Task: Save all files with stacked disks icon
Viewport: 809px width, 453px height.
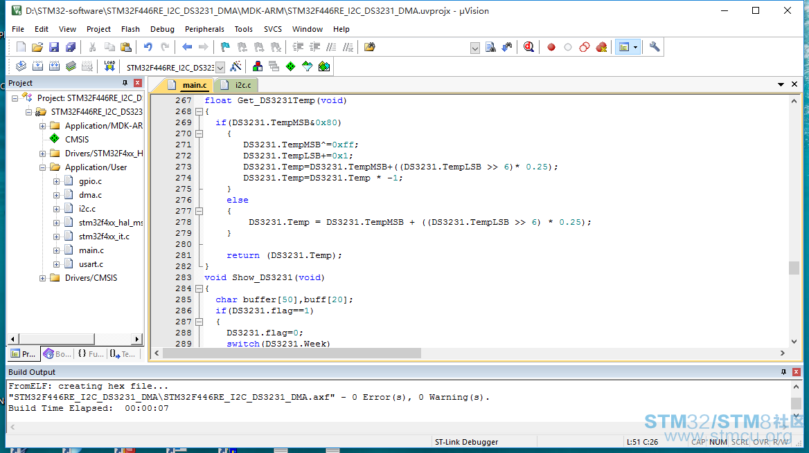Action: tap(71, 47)
